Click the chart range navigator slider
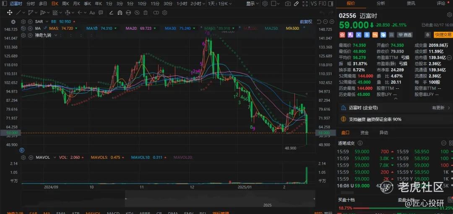This screenshot has width=453, height=214. point(220,199)
